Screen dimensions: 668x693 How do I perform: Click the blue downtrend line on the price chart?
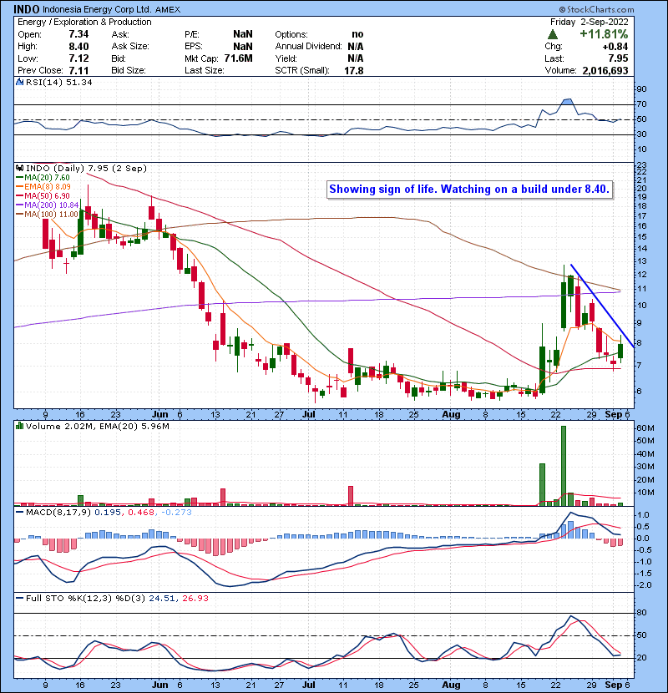[603, 306]
